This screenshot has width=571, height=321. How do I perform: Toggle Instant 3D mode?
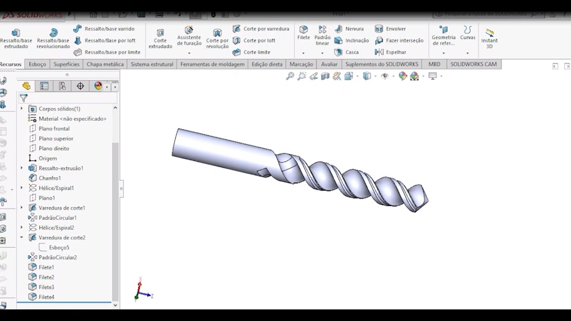pyautogui.click(x=489, y=39)
